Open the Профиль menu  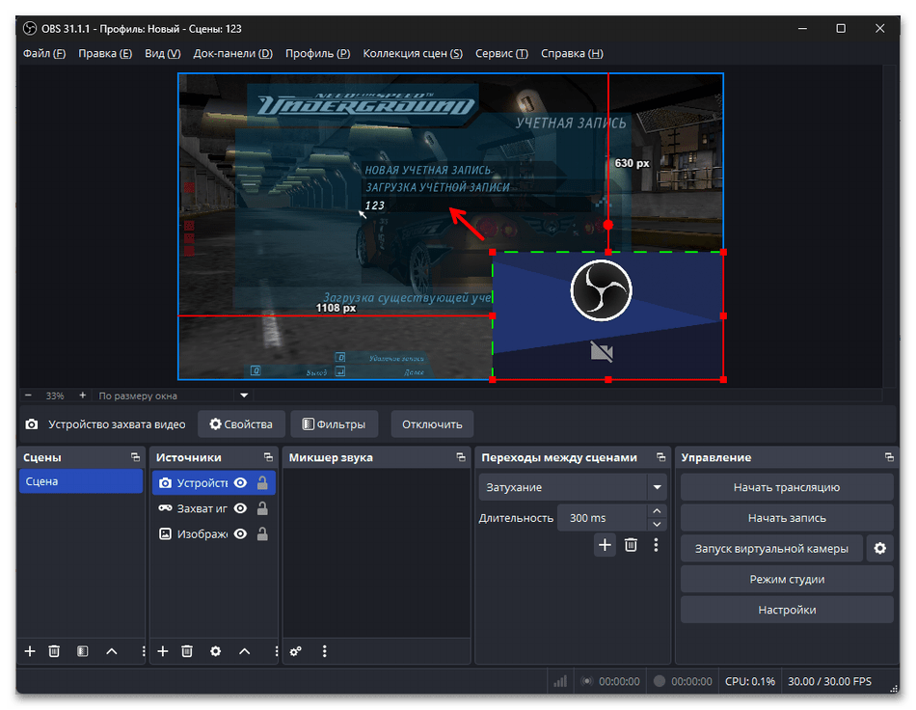[x=318, y=53]
